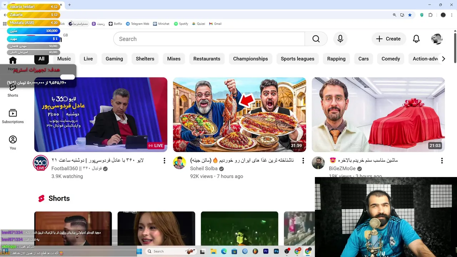Viewport: 457px width, 257px height.
Task: Click the YouTube search magnifier button
Action: (x=316, y=39)
